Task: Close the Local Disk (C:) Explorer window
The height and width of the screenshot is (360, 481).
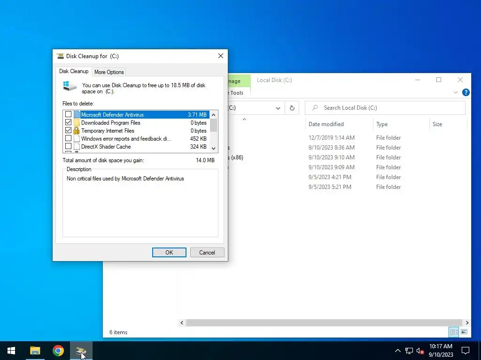Action: coord(460,80)
